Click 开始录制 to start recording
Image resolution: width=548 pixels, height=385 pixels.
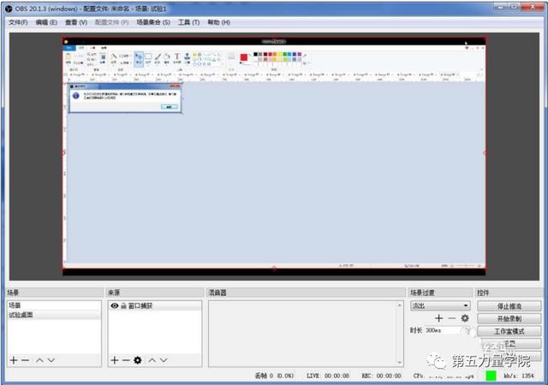509,318
